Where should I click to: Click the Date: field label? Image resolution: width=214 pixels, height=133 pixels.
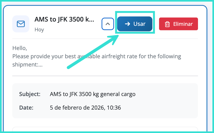click(x=26, y=108)
